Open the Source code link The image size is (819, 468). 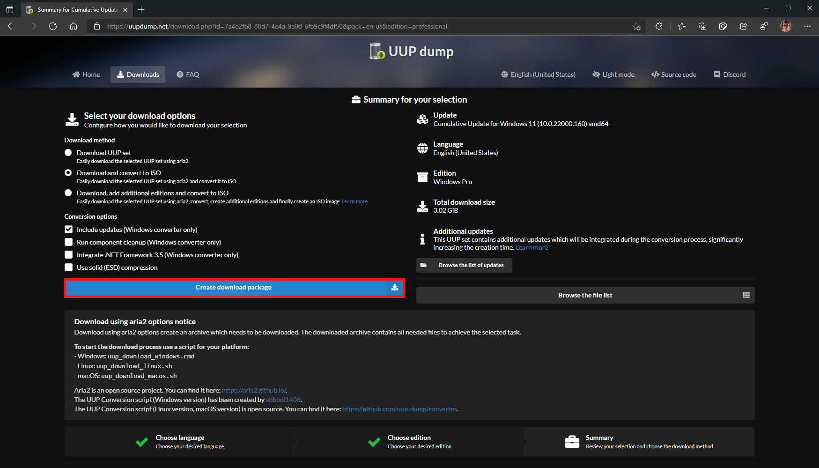673,74
